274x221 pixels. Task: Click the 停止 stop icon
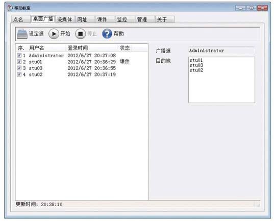(x=81, y=34)
